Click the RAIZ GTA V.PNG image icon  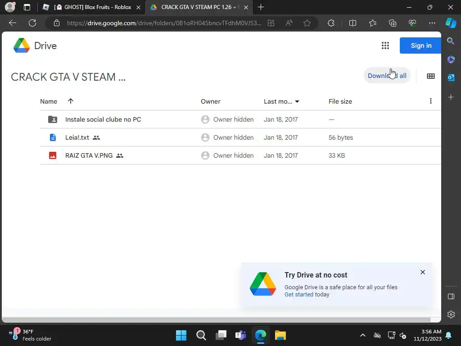click(x=53, y=155)
